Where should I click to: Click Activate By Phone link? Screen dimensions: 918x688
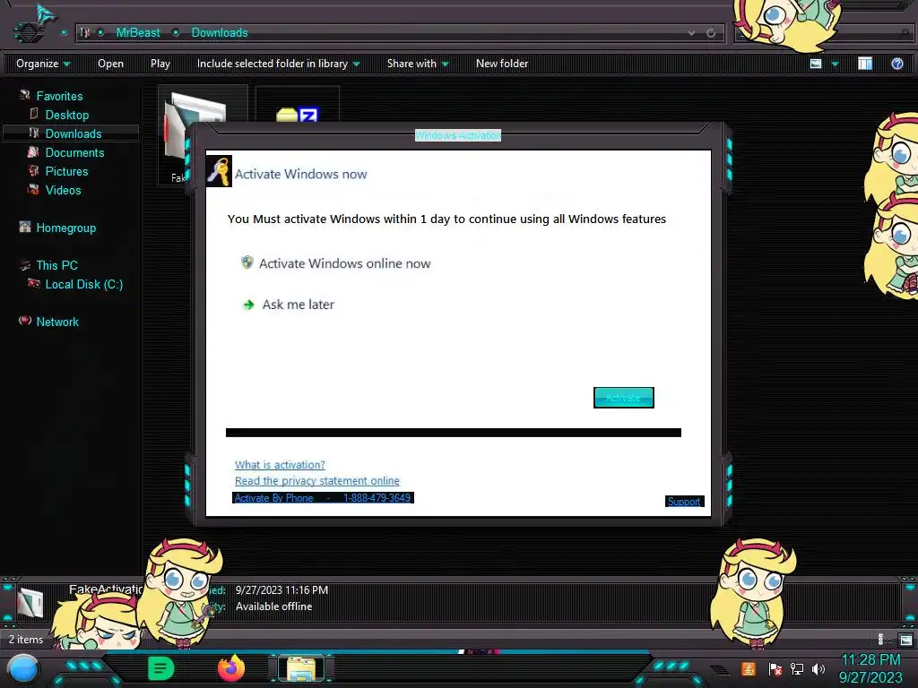(323, 498)
